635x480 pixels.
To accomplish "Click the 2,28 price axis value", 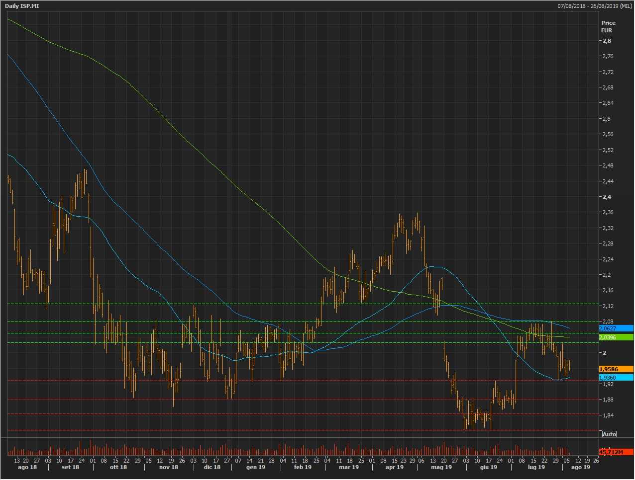I will point(608,243).
